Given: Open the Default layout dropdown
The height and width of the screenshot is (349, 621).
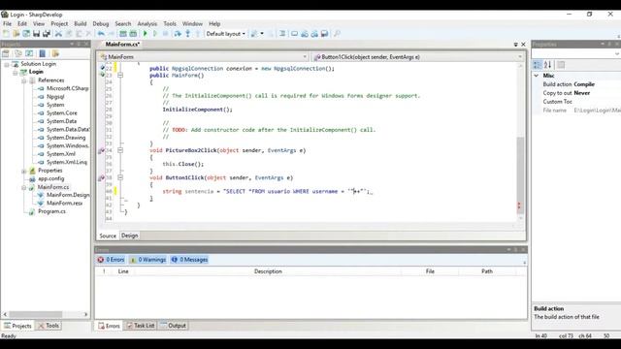Looking at the screenshot, I should point(226,34).
